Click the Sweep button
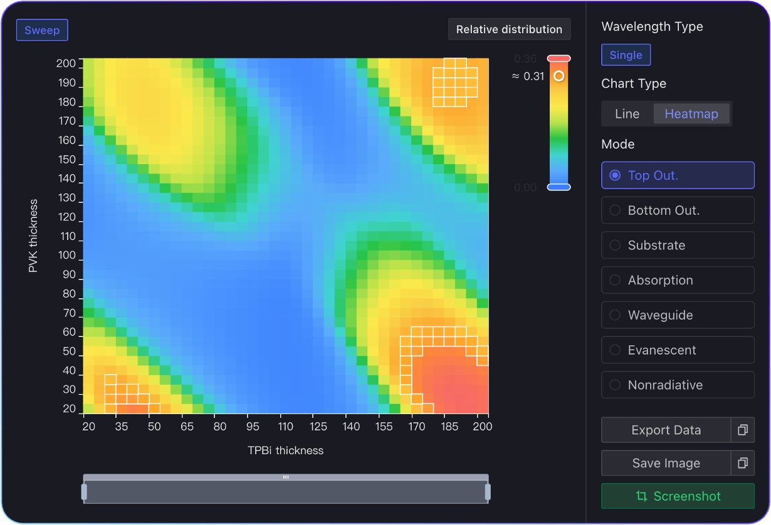 click(42, 30)
